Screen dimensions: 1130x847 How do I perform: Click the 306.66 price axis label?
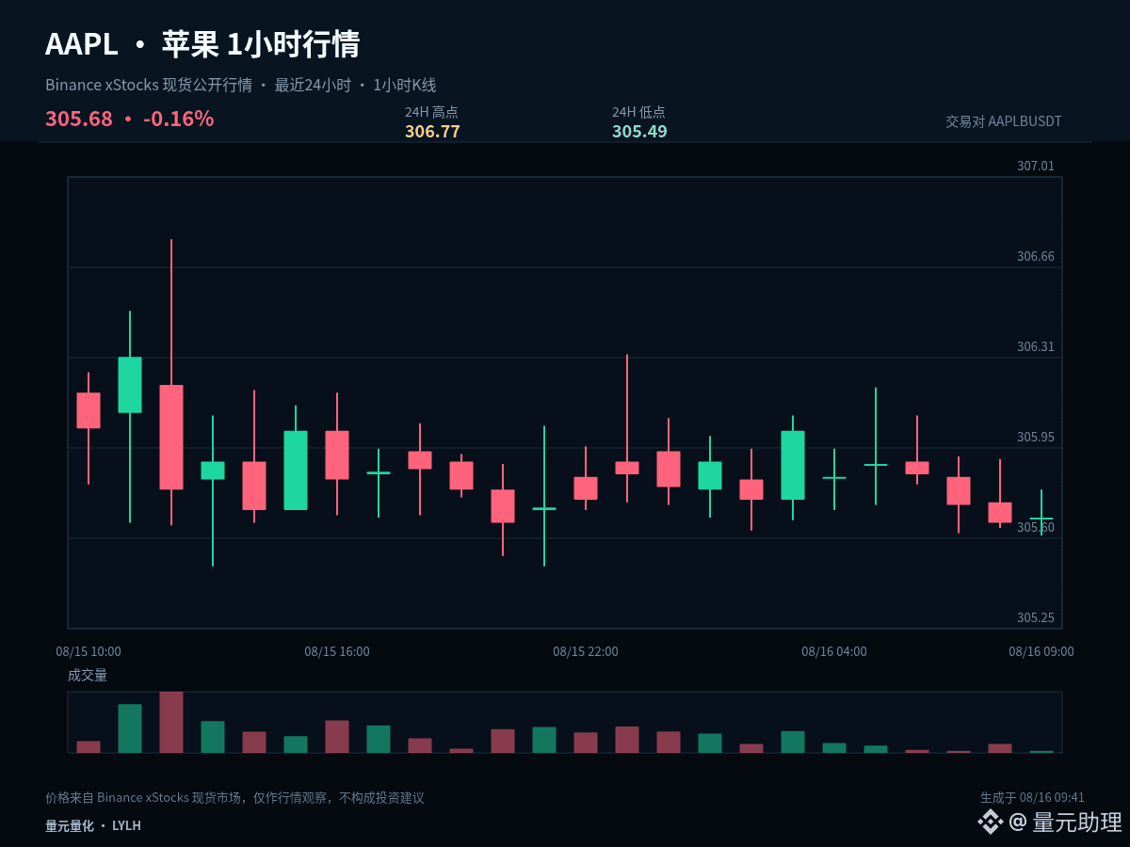pos(1036,256)
